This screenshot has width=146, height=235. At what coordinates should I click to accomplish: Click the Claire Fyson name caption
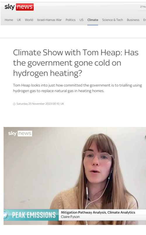pos(70,217)
